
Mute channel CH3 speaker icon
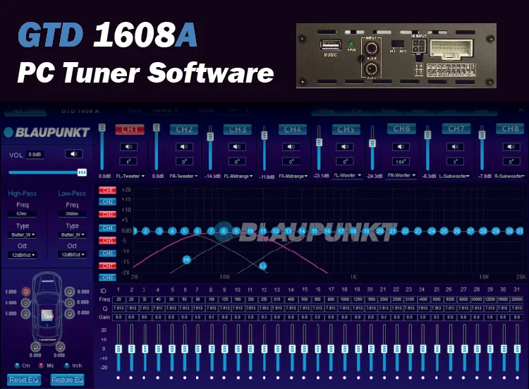[237, 147]
